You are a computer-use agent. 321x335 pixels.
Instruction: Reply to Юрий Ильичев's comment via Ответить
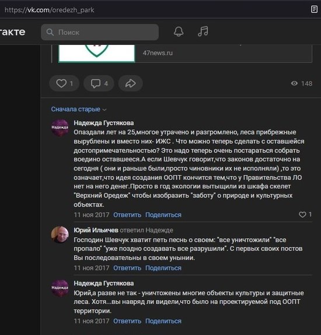127,268
